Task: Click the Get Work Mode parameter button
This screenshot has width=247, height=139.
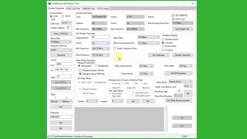Action: (178, 100)
